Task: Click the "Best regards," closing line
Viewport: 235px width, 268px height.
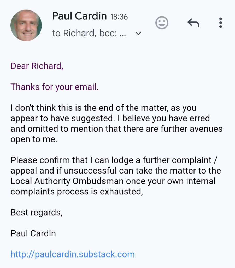Action: tap(37, 212)
